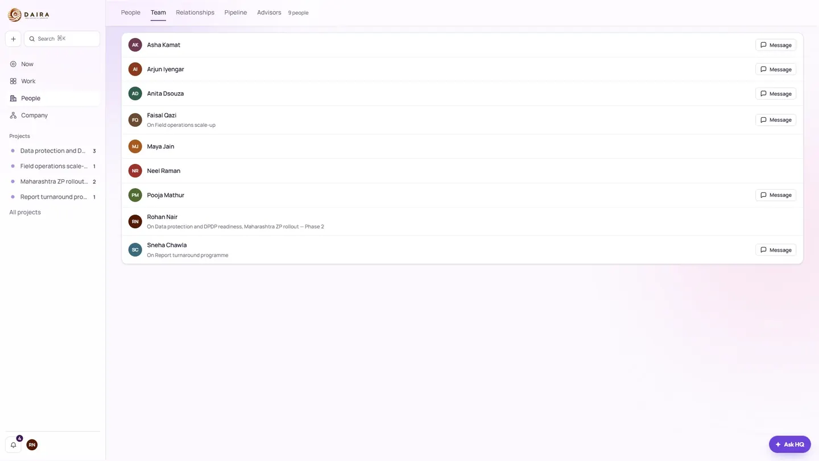Screen dimensions: 819x461
Task: Click Faisal Qazi's FQ avatar
Action: tap(135, 120)
